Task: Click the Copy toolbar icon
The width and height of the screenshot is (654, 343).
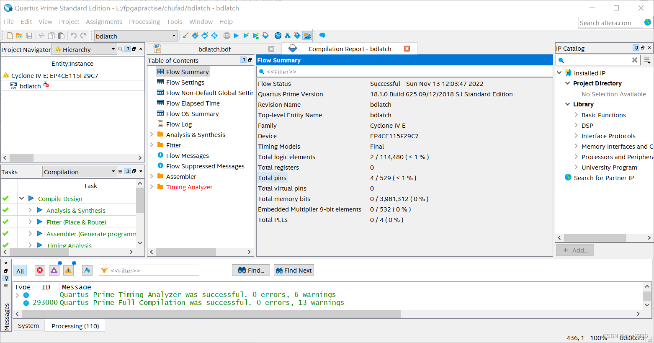Action: (51, 36)
